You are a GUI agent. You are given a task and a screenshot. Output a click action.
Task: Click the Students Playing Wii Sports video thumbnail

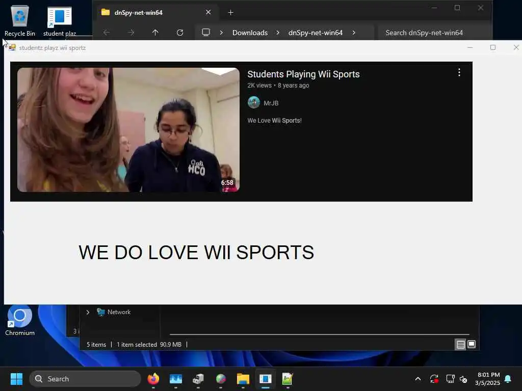click(128, 130)
